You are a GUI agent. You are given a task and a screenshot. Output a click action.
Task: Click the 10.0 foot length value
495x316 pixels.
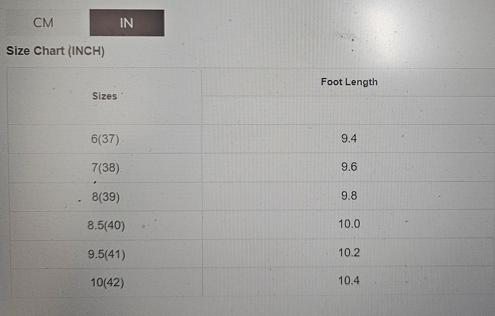coord(349,224)
